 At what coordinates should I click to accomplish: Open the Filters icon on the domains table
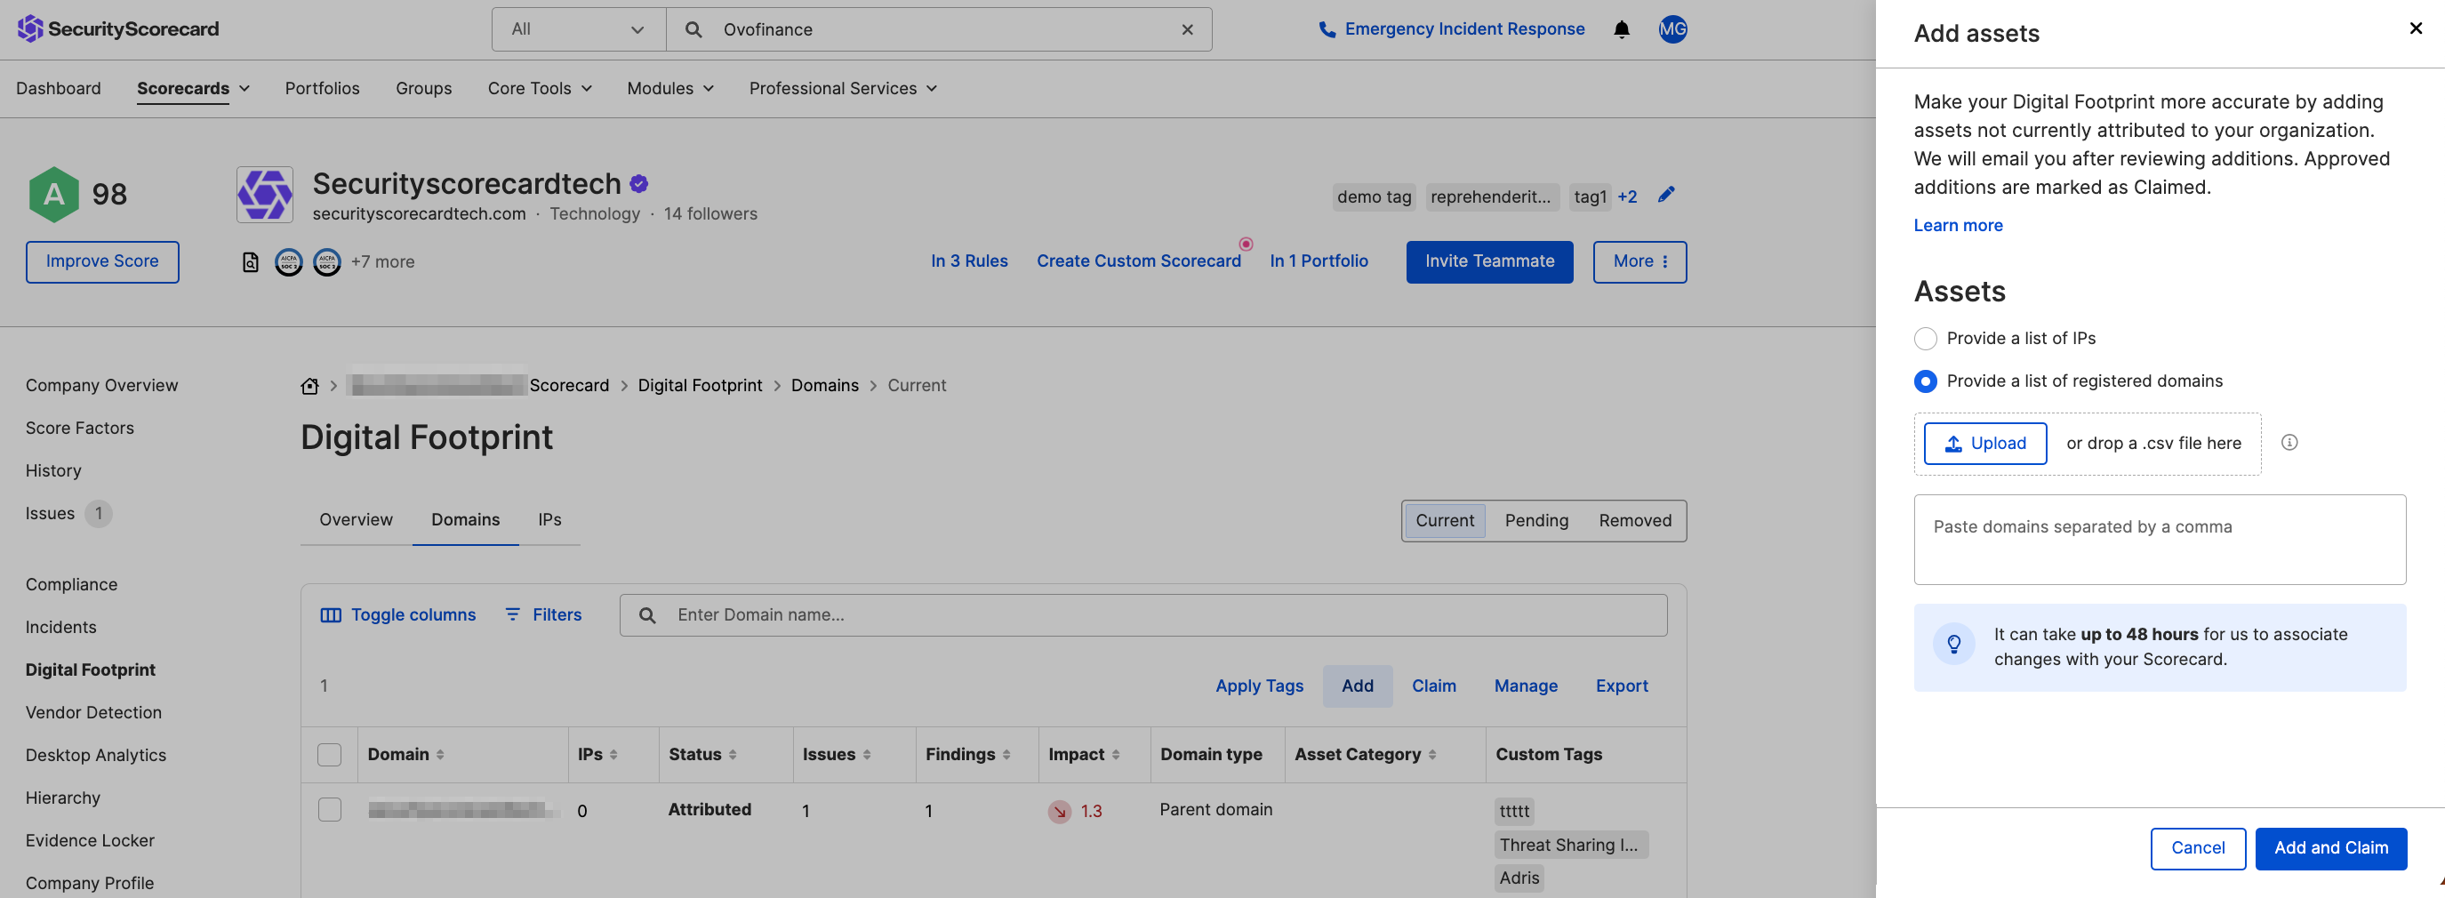514,614
